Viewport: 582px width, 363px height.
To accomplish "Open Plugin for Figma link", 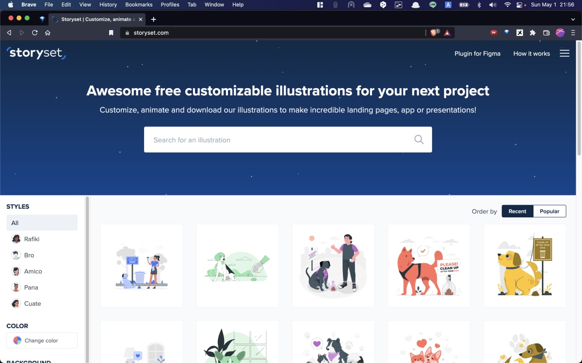I will [x=477, y=54].
